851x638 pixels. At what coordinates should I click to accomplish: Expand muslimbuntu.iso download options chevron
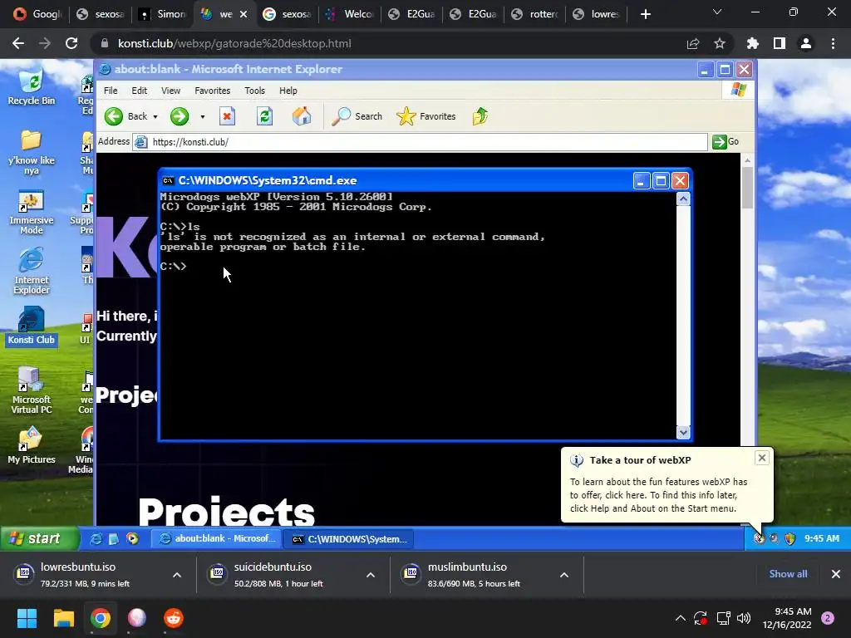(x=564, y=575)
